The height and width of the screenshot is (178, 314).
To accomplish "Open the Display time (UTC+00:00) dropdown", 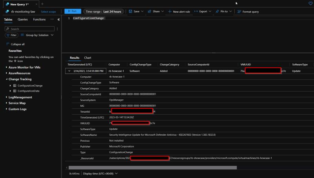I will (100, 173).
